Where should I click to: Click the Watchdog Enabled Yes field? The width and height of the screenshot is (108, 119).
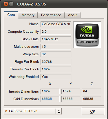click(x=56, y=77)
